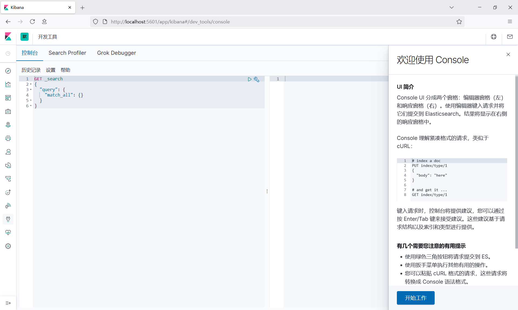Viewport: 518px width, 310px height.
Task: Open Kibana help via the question-mark icon
Action: 493,37
